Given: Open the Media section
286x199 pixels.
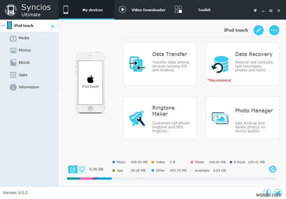Looking at the screenshot, I should [24, 38].
